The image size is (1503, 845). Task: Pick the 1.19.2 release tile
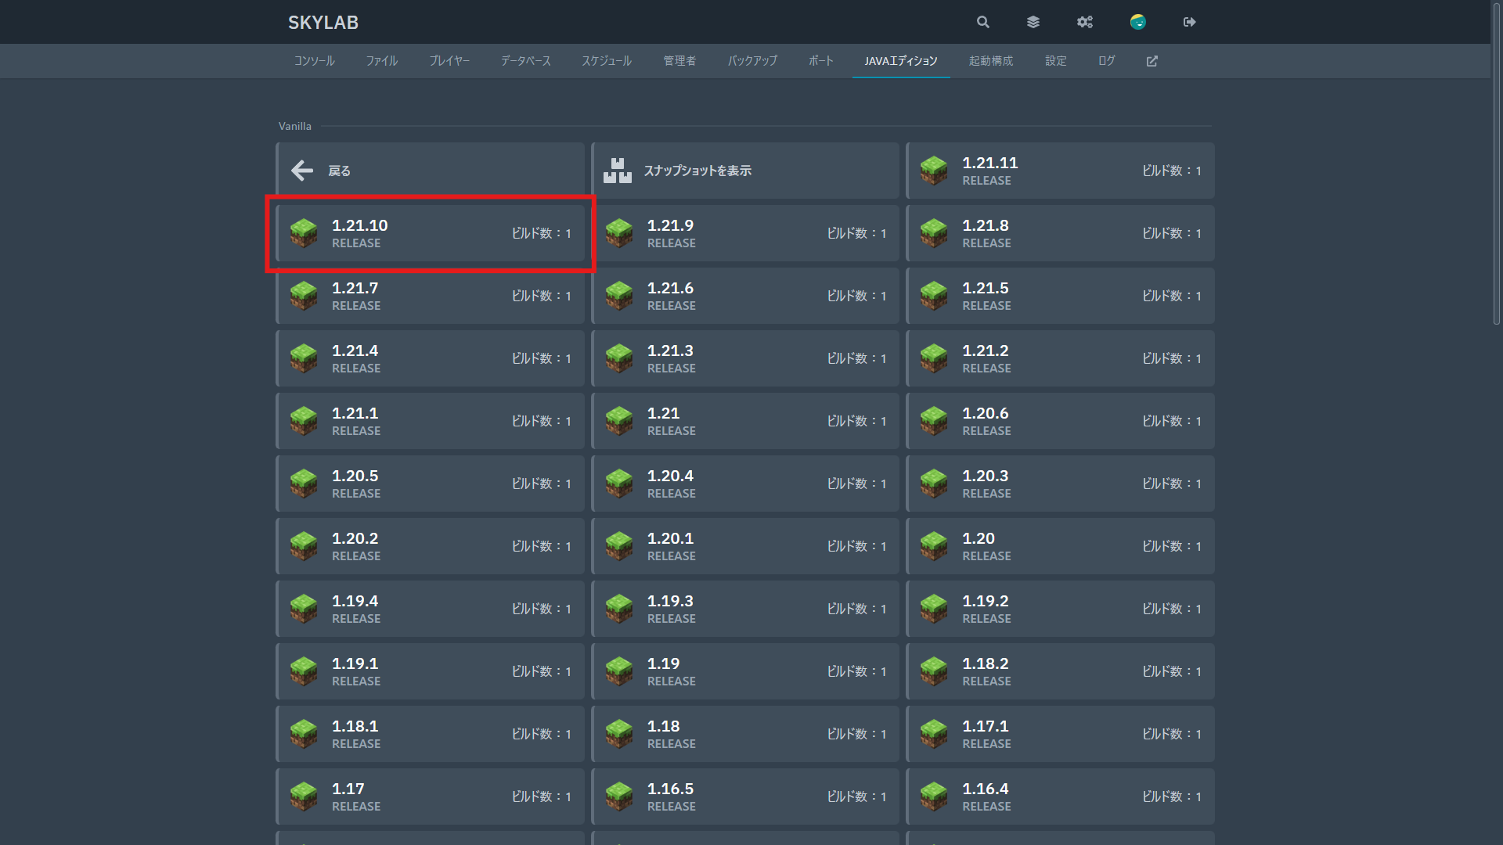tap(1060, 609)
